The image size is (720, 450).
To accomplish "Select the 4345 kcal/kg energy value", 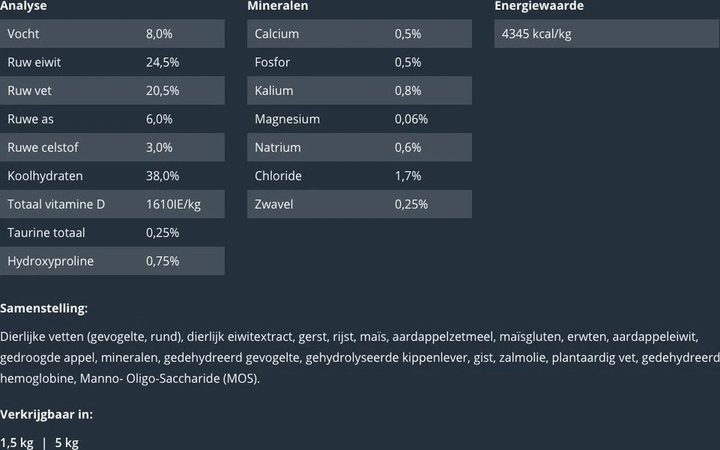I will point(536,34).
